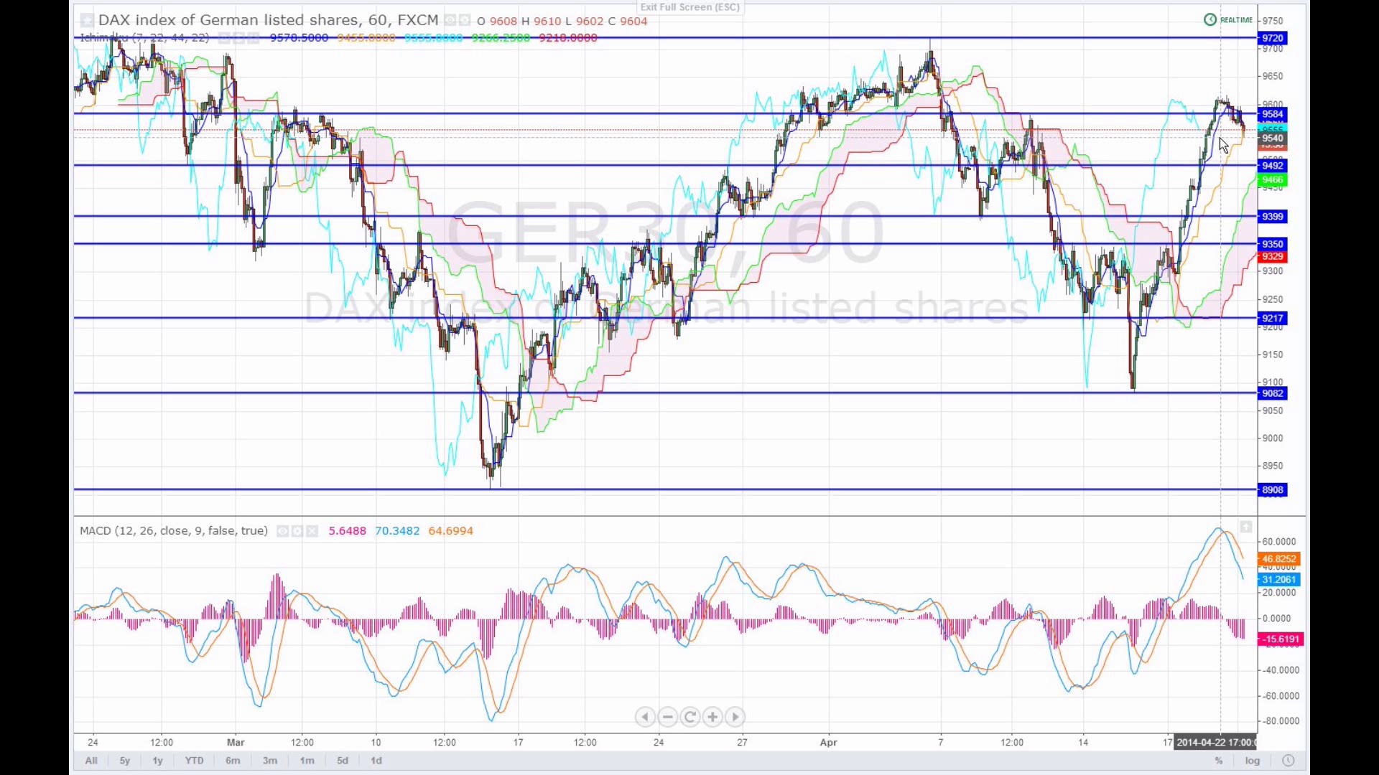The image size is (1379, 775).
Task: Hide MACD indicator using eye icon
Action: (x=282, y=531)
